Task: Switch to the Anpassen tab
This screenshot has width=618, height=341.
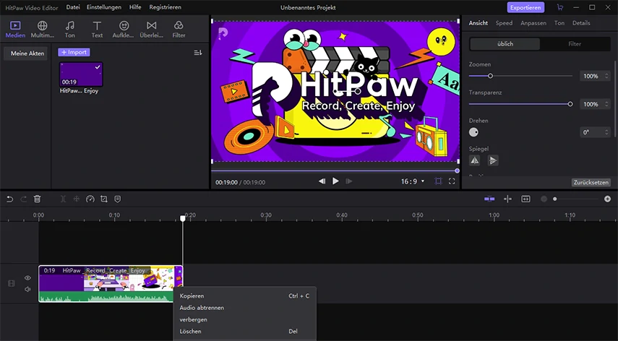Action: (533, 23)
